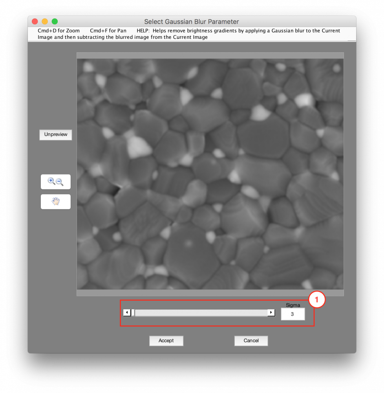This screenshot has width=384, height=393.
Task: Click the center of the grain preview image
Action: click(x=210, y=174)
